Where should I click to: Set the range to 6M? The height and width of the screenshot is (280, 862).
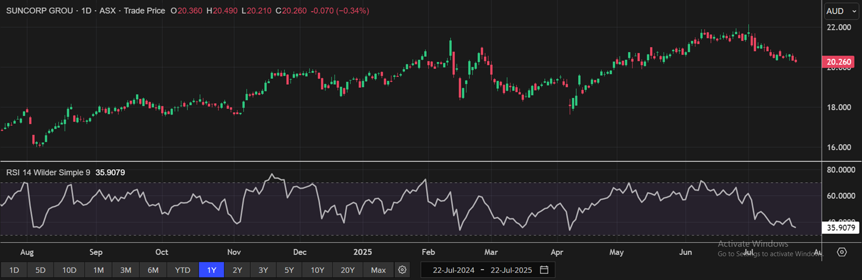click(153, 270)
